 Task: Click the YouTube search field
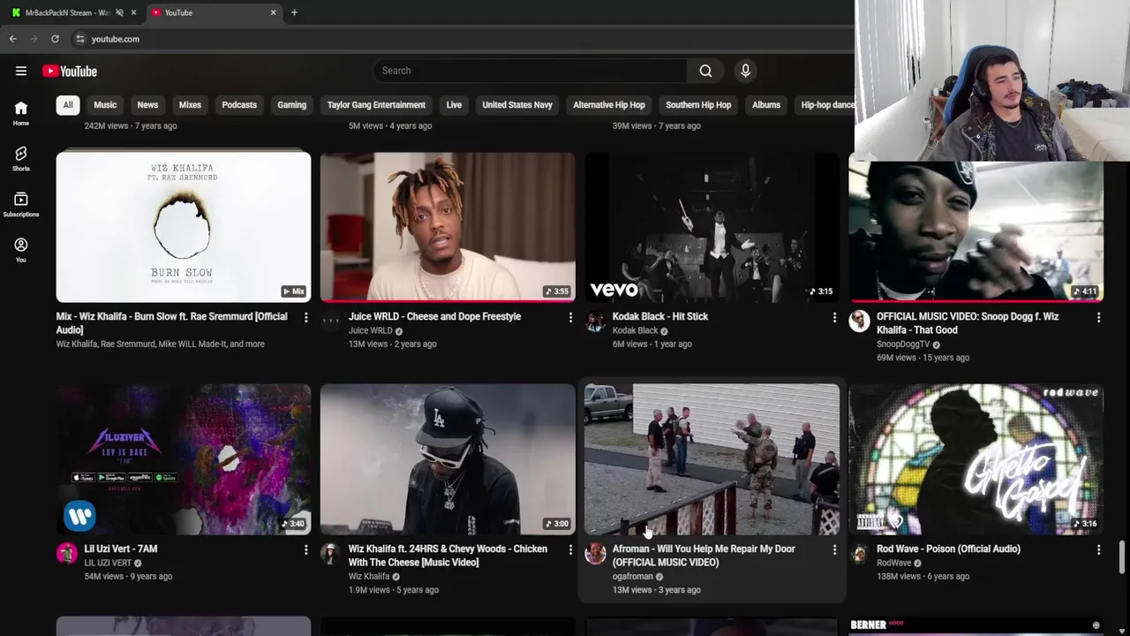coord(530,71)
